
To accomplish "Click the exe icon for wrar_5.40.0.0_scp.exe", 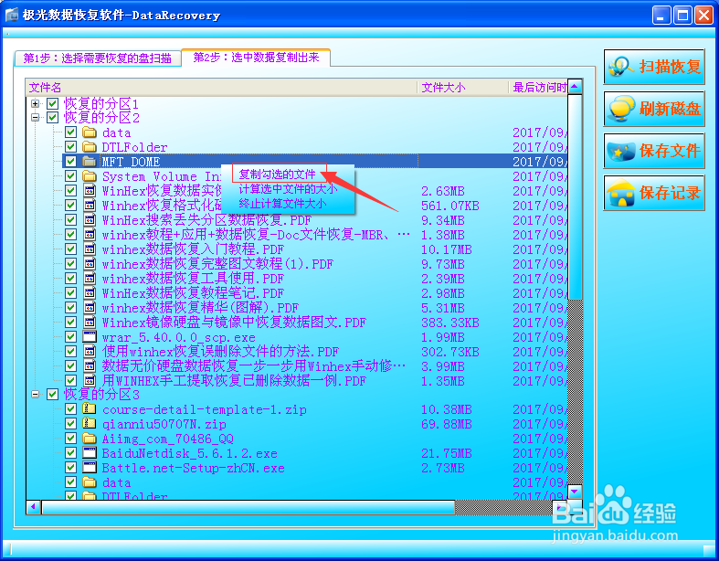I will [90, 337].
